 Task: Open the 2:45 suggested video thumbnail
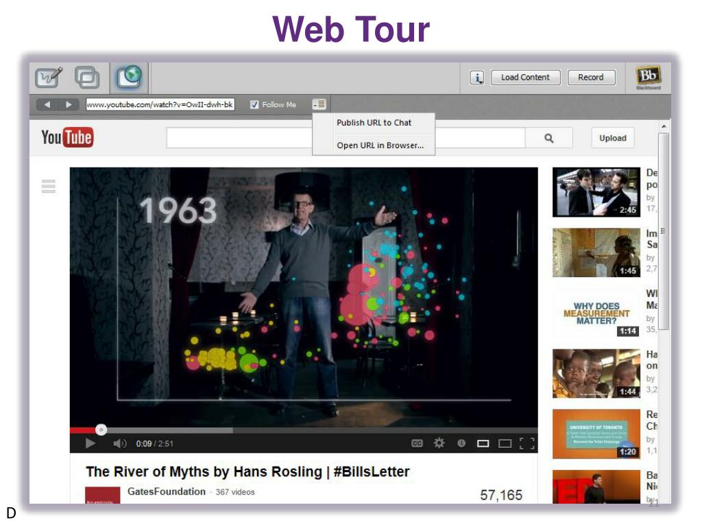click(596, 192)
